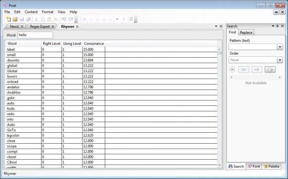Switch to the New1 tab

14,26
